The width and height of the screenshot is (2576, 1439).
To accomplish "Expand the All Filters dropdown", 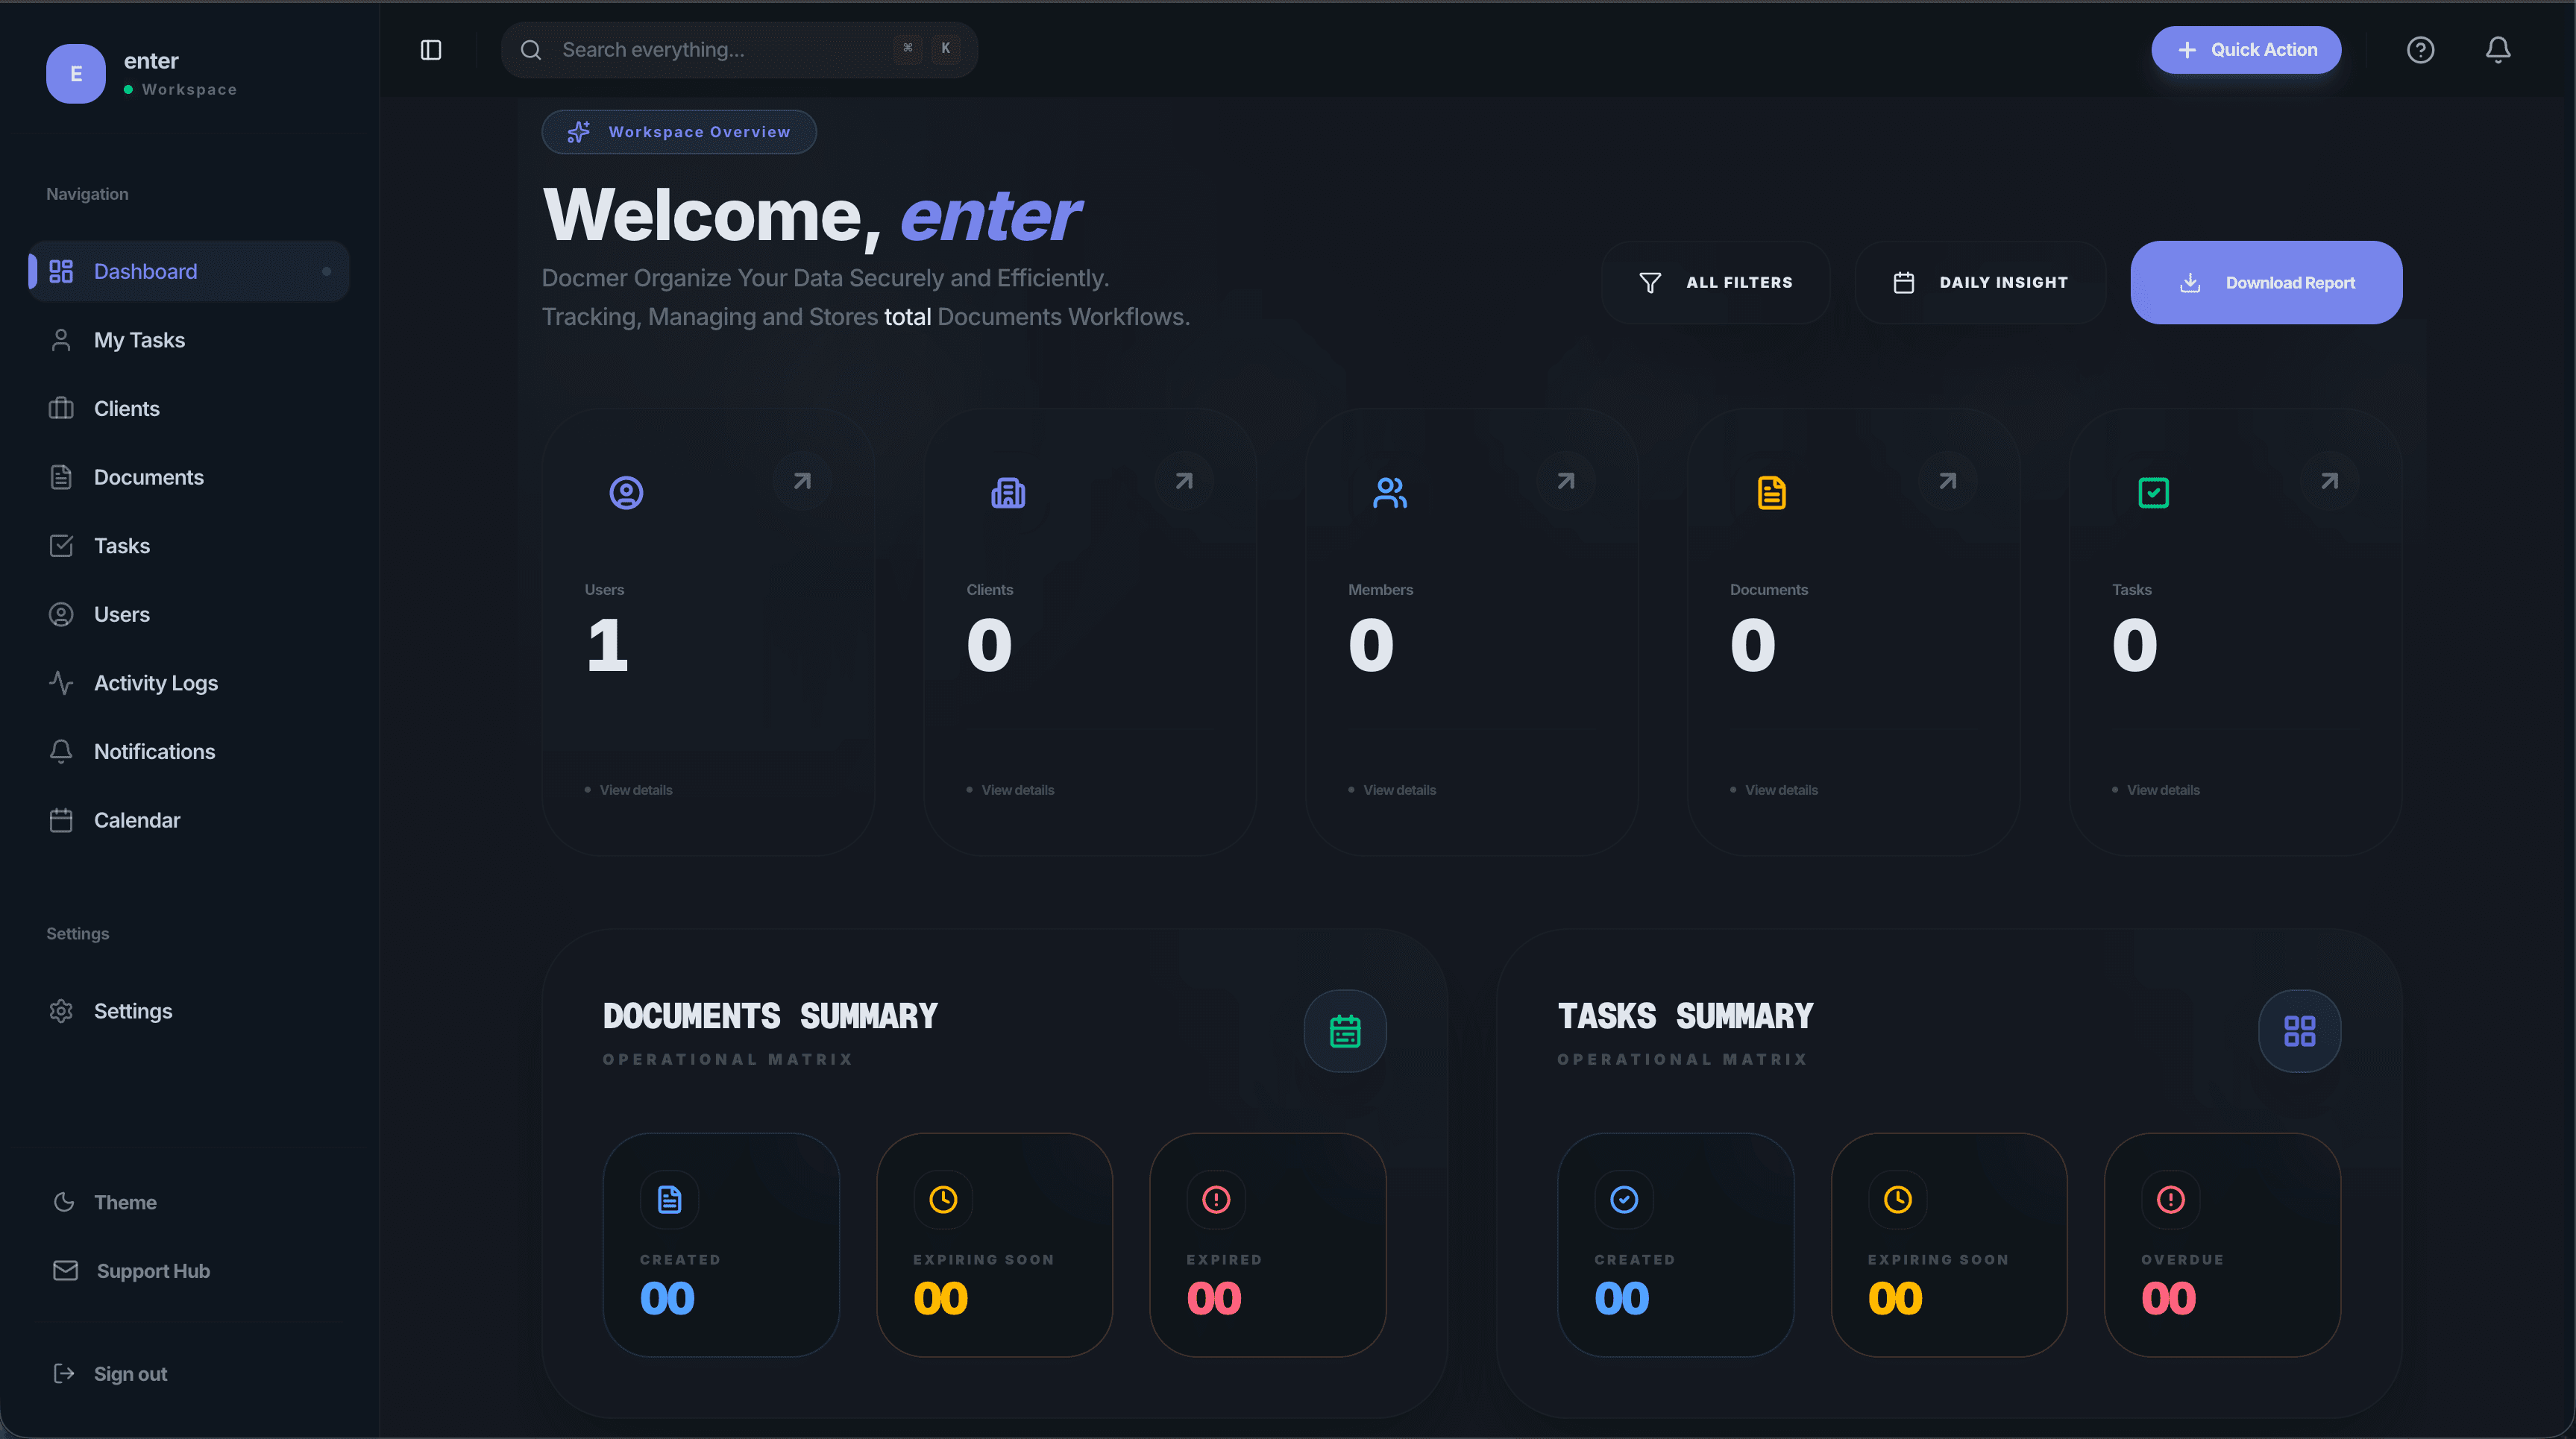I will coord(1716,283).
